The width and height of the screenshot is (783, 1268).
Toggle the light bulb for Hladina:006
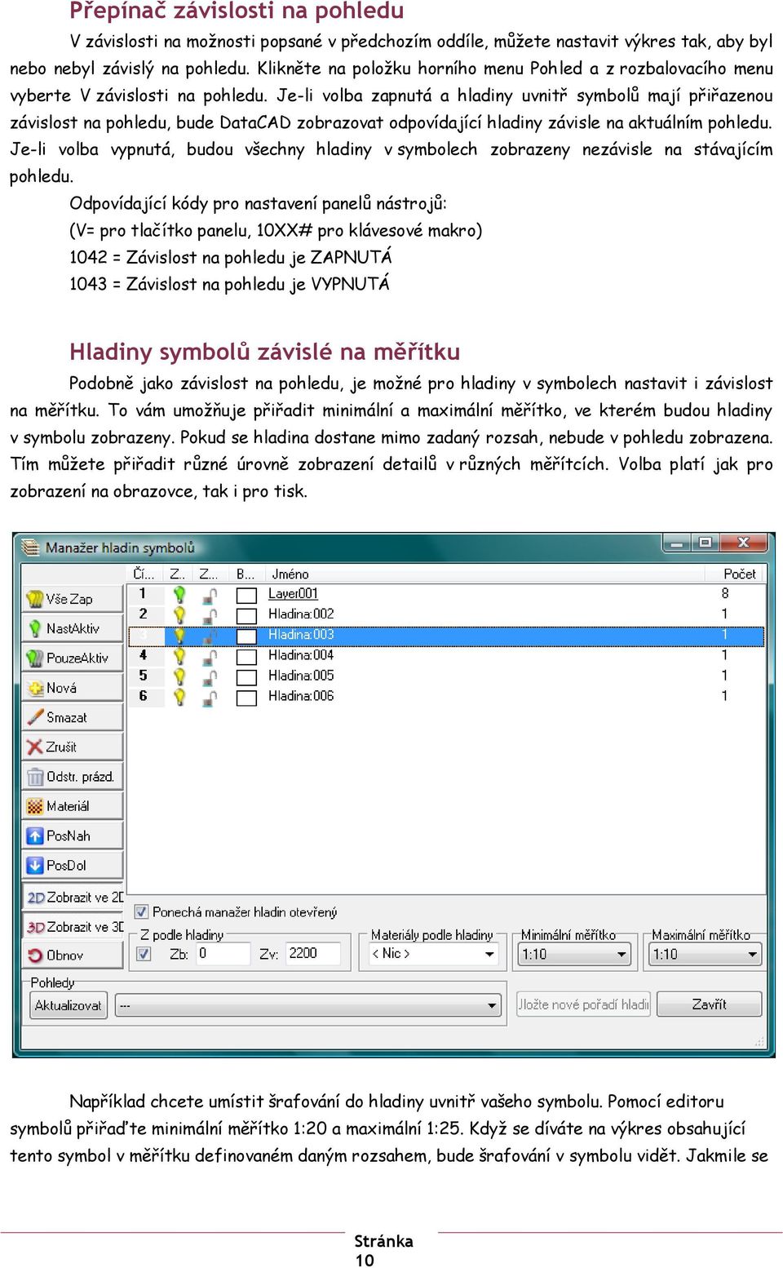pyautogui.click(x=179, y=696)
